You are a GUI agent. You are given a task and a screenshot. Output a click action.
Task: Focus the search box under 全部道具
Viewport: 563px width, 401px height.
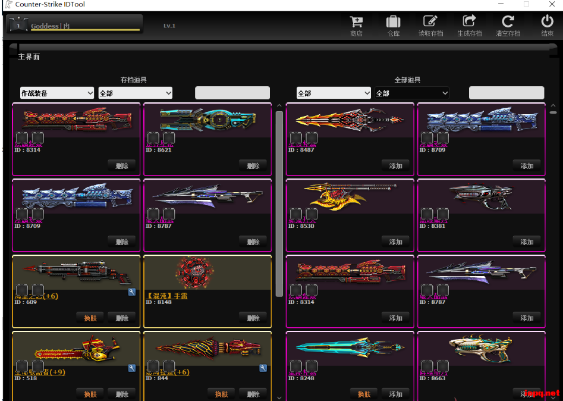tap(507, 93)
